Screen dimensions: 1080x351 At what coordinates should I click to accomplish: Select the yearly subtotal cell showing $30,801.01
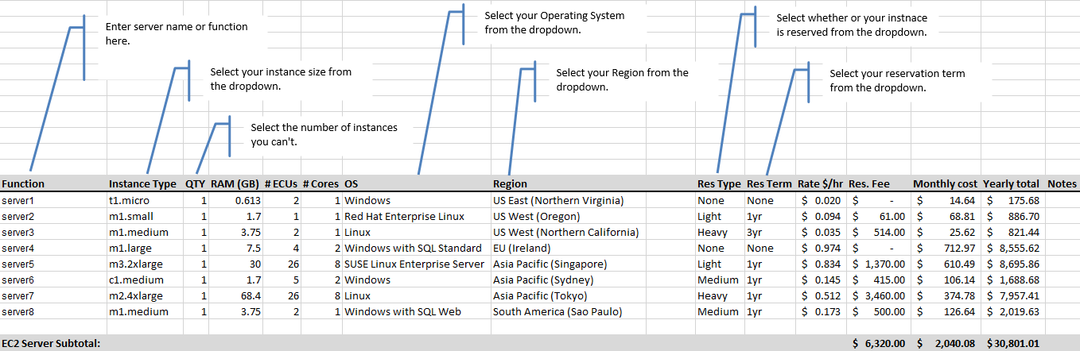click(x=1012, y=344)
